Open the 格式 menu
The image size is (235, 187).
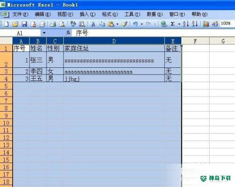tap(110, 15)
